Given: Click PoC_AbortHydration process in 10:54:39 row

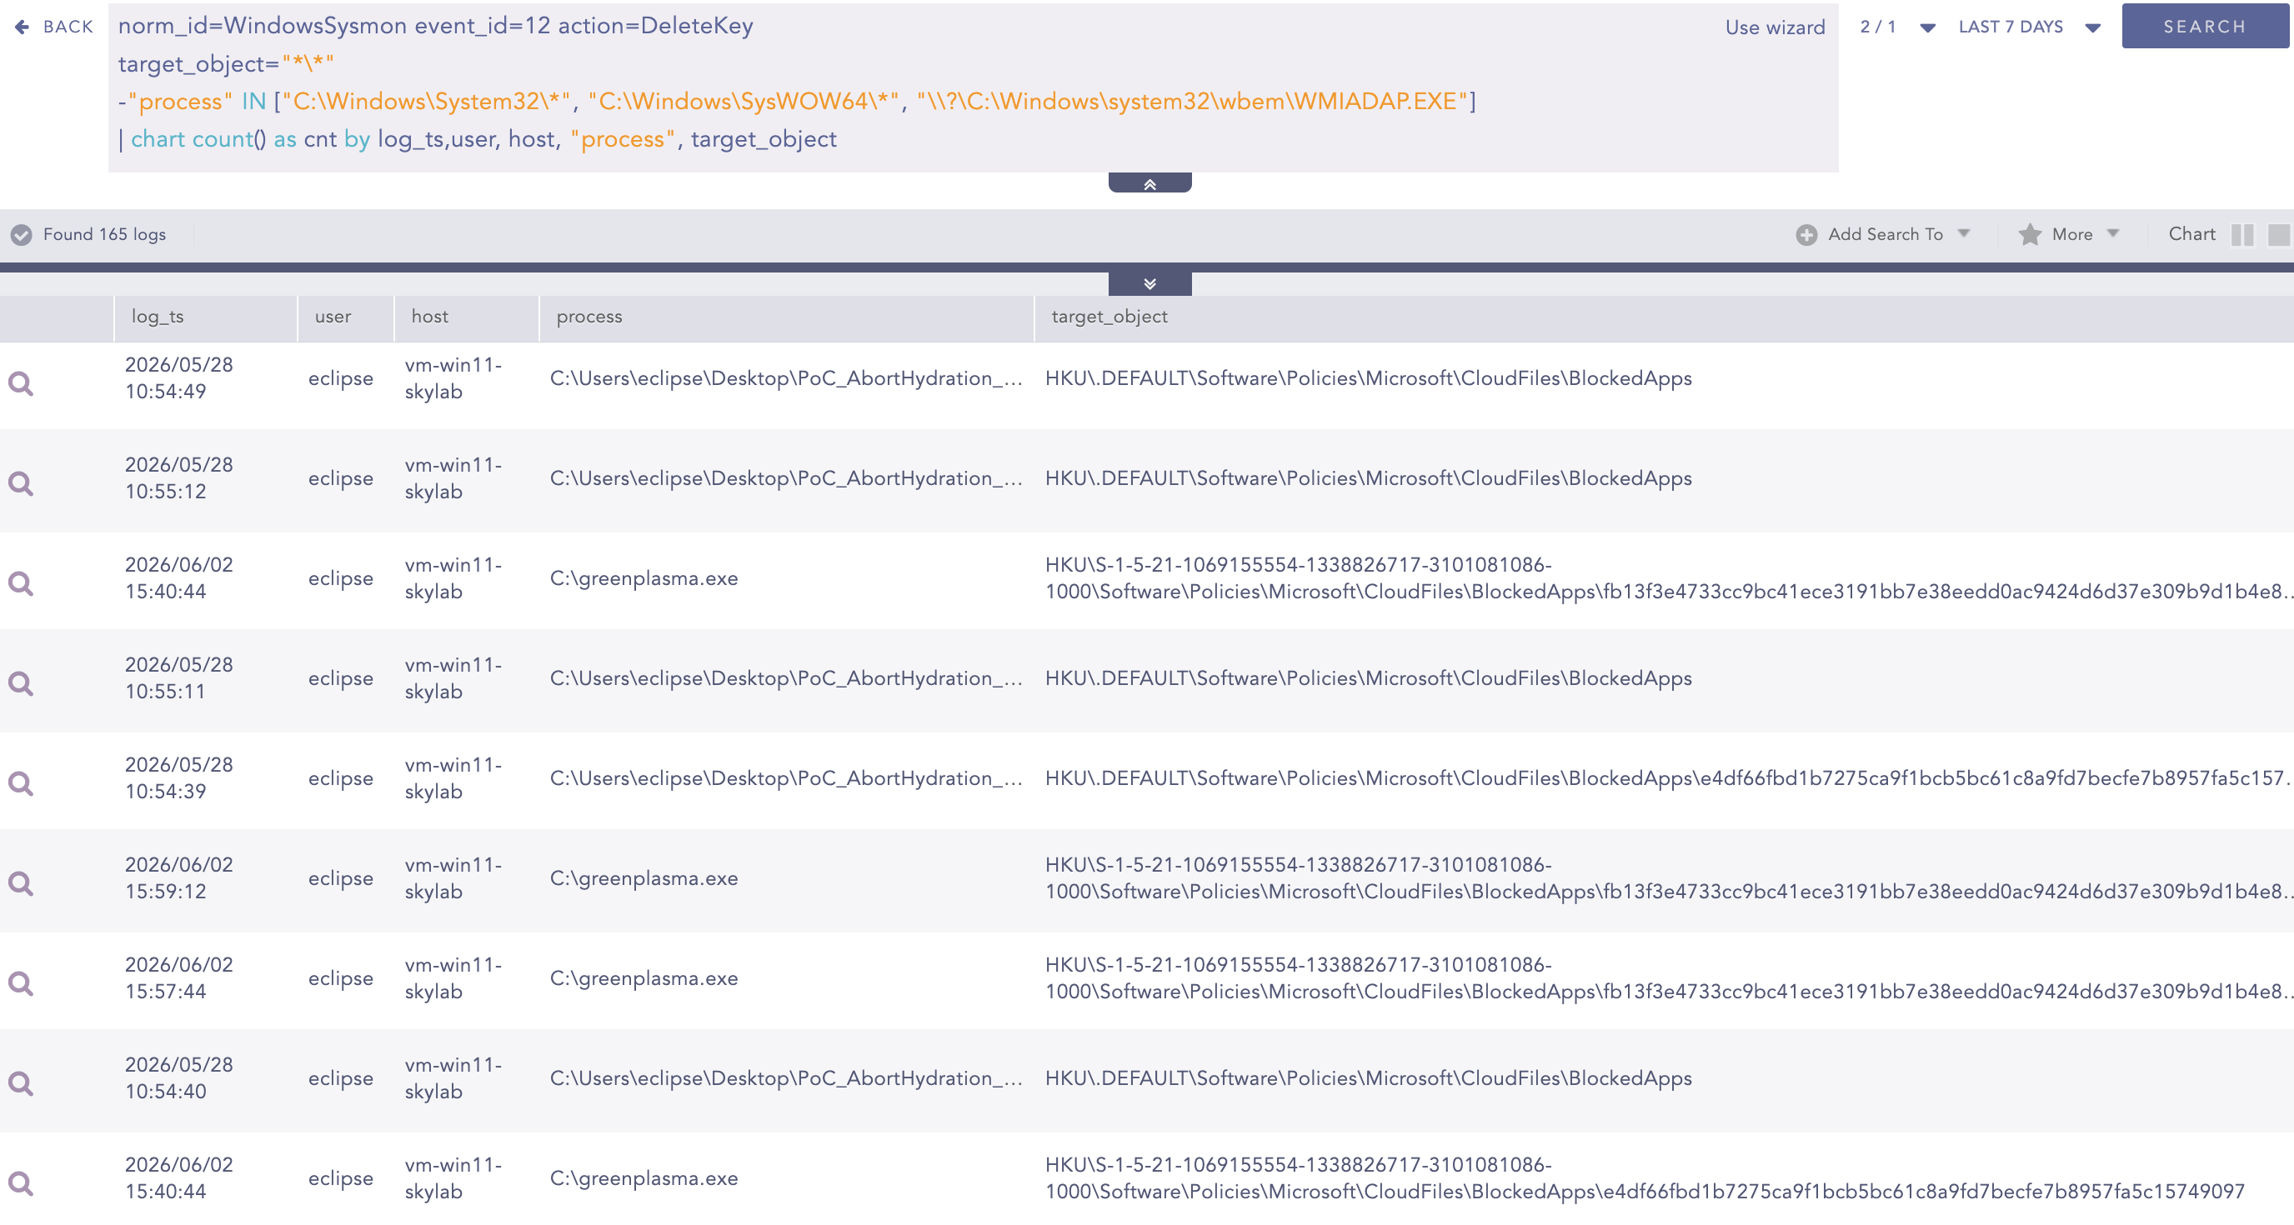Looking at the screenshot, I should [786, 778].
